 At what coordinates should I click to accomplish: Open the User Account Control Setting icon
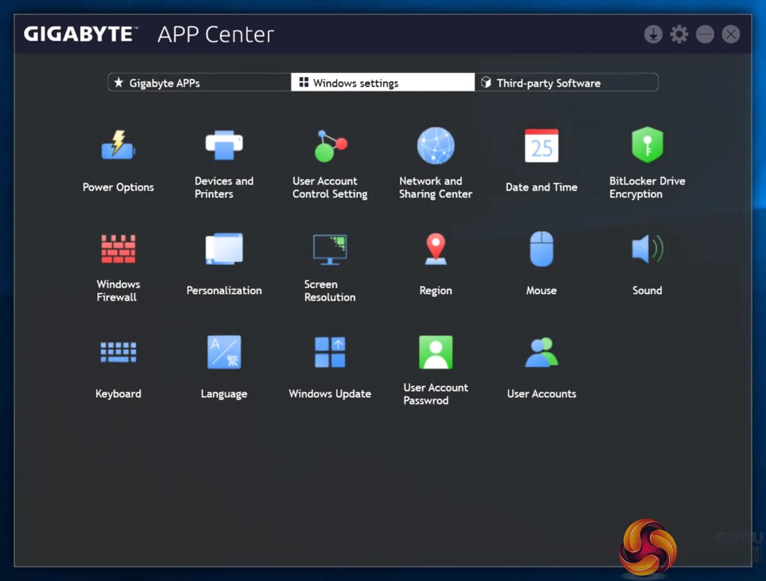pos(330,146)
